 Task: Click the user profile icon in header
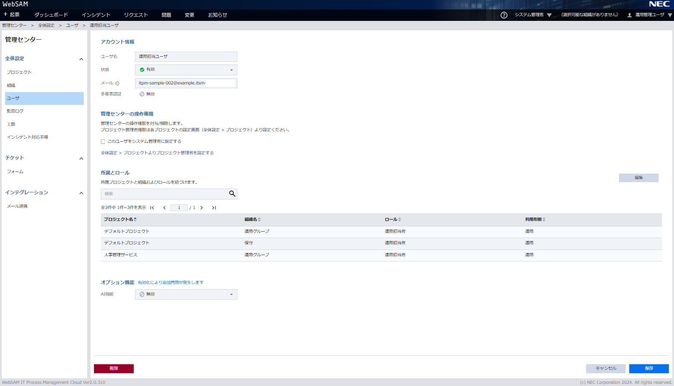[630, 15]
